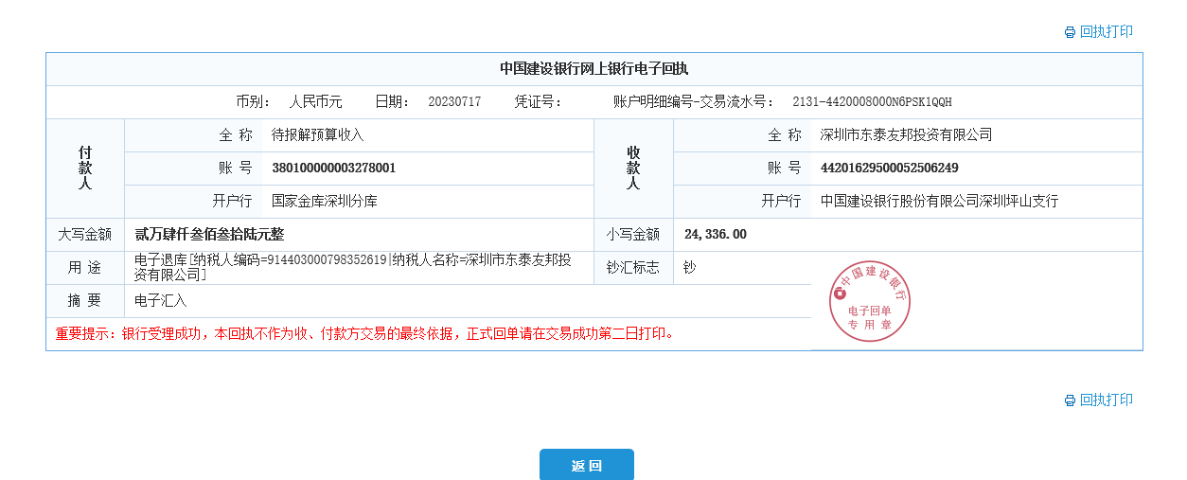Click the 电子退库 purpose description
1187x480 pixels.
[353, 267]
